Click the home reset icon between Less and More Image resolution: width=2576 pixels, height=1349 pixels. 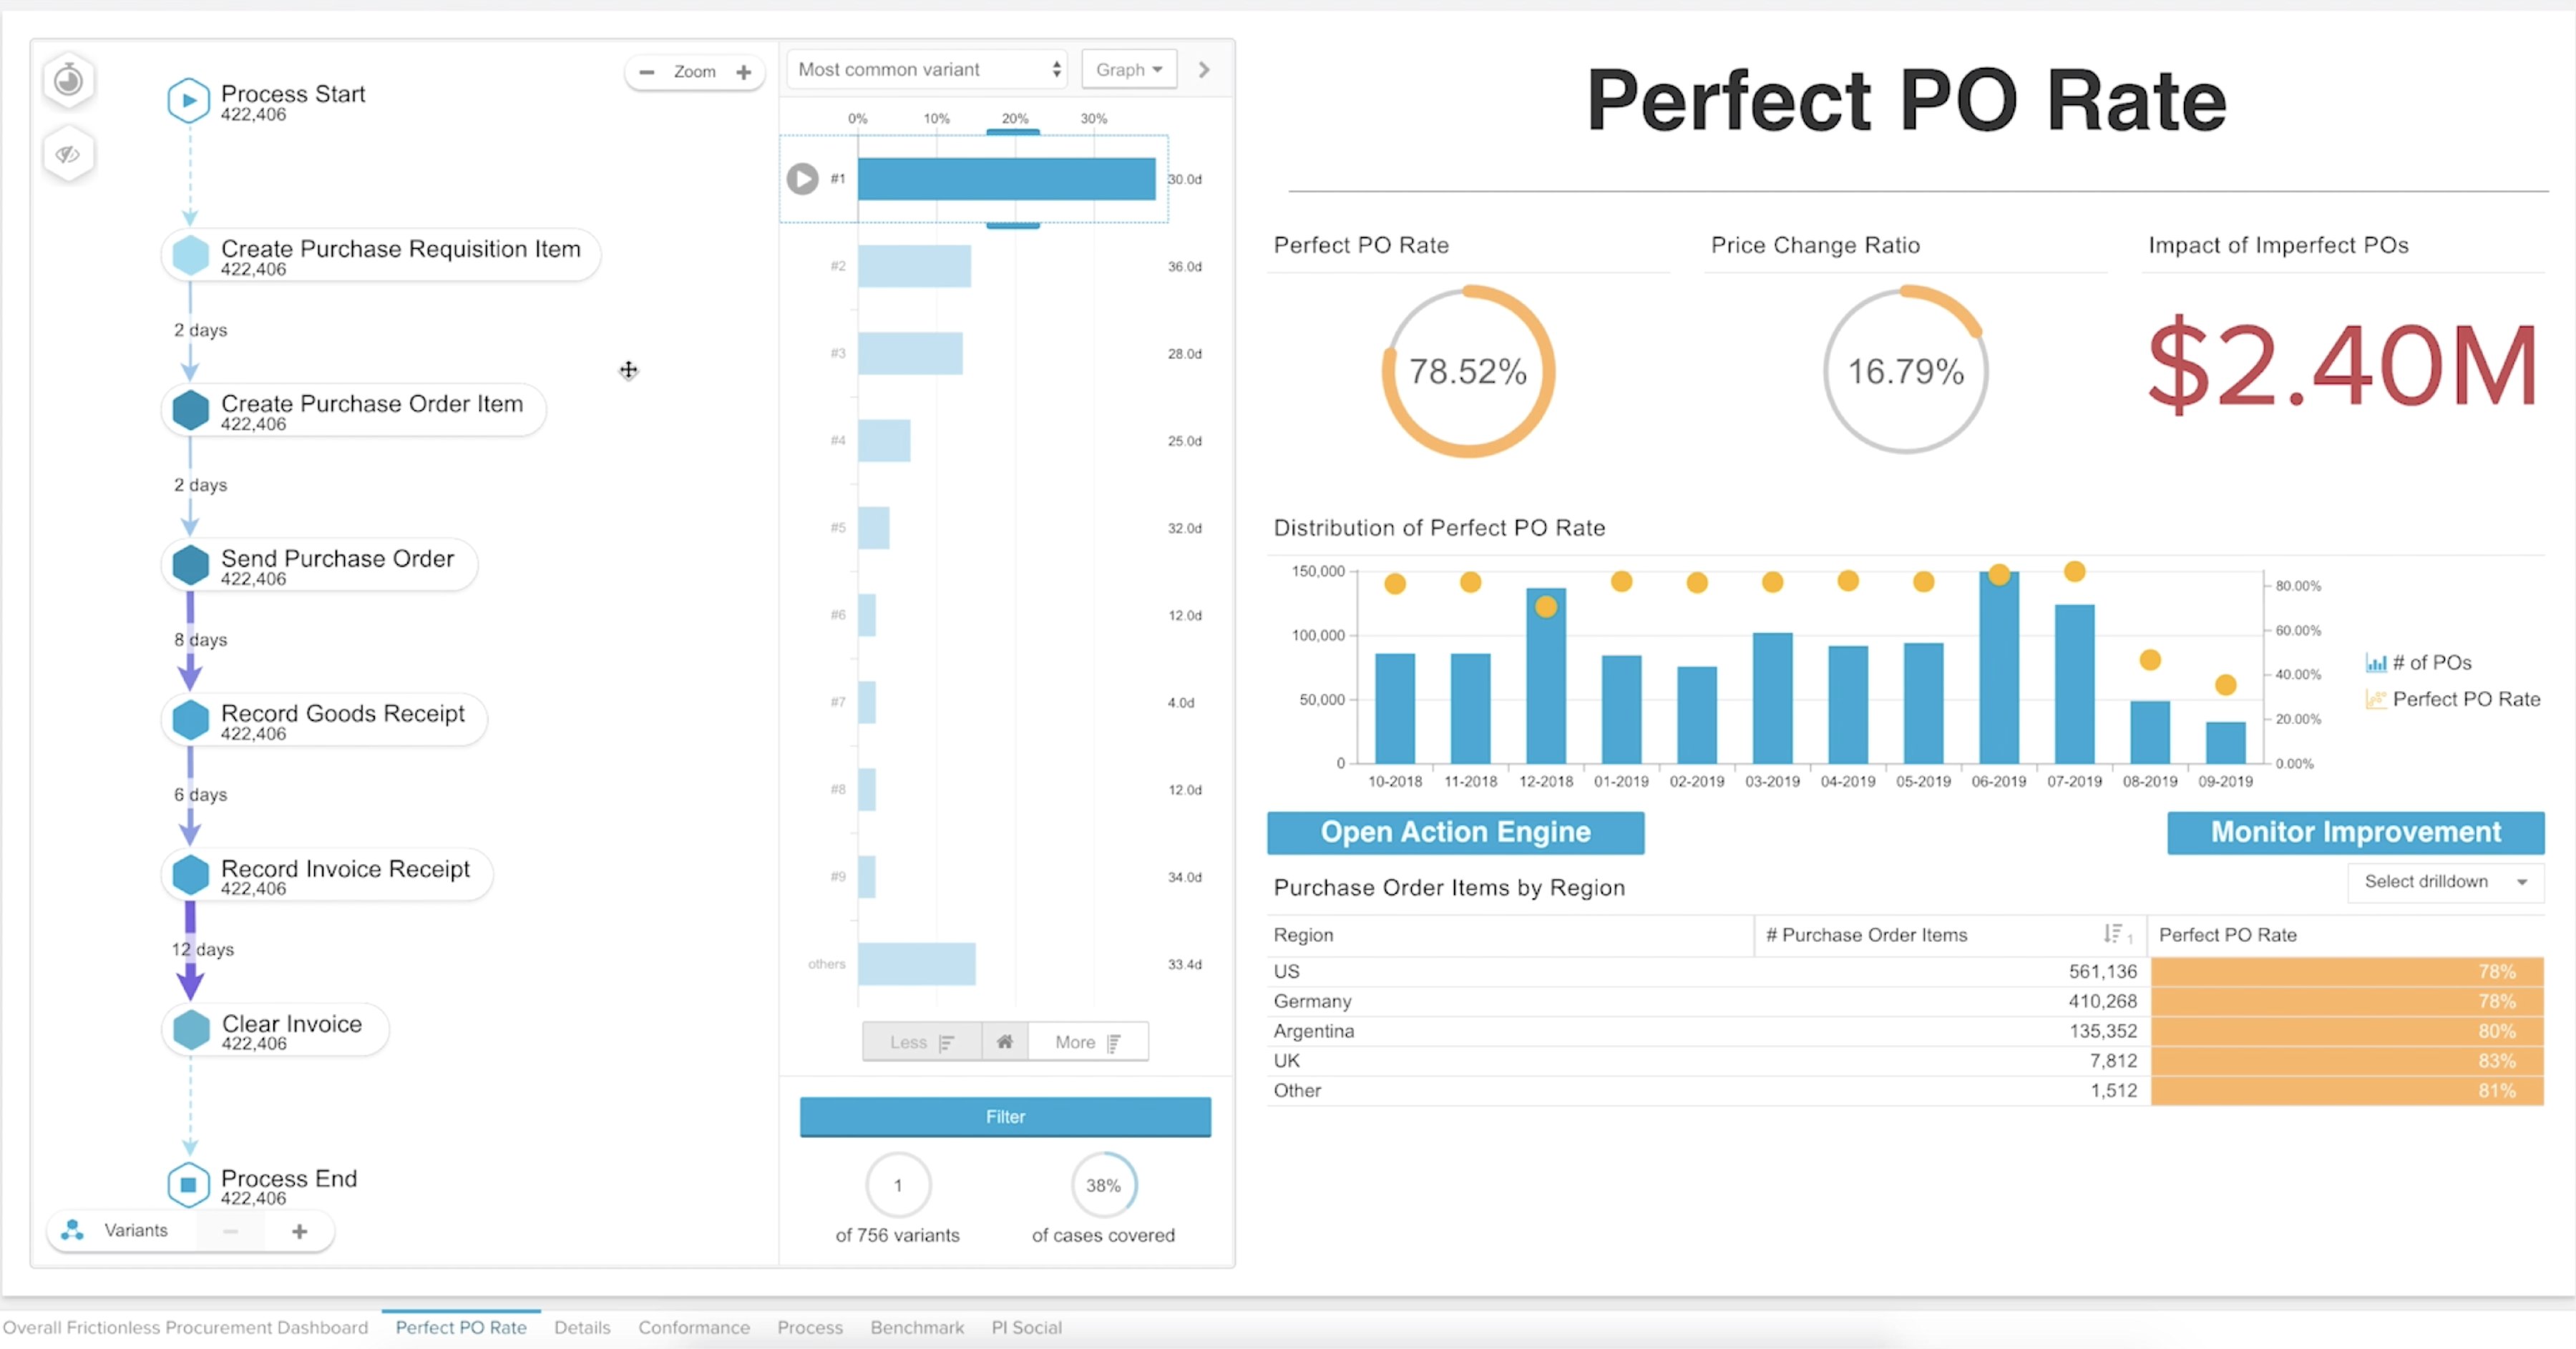1004,1041
